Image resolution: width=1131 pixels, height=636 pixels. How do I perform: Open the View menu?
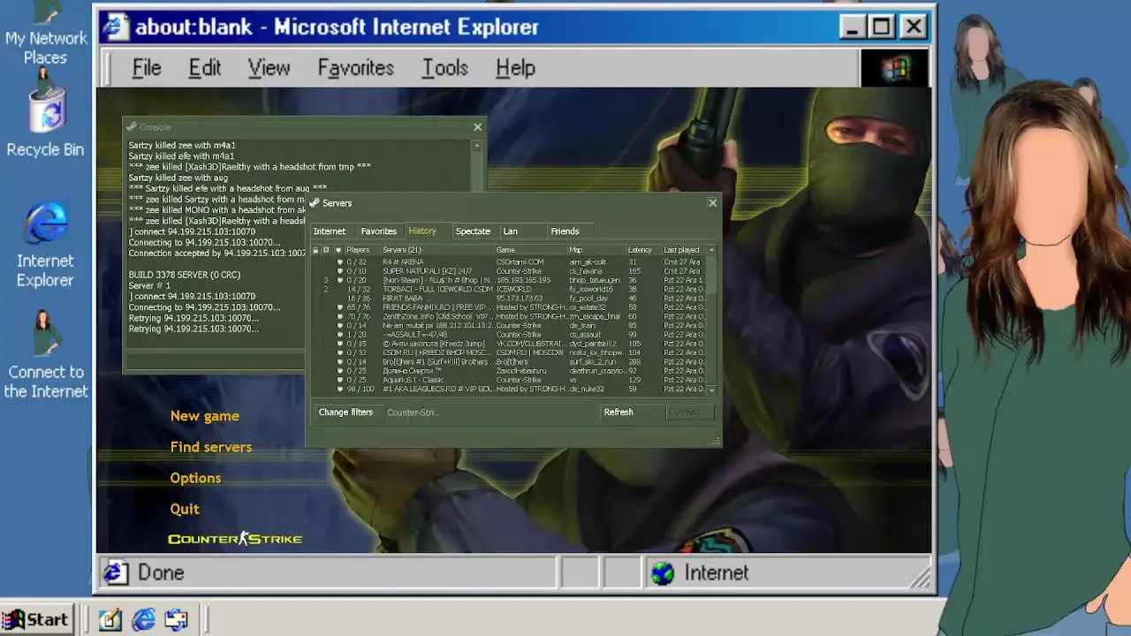[x=269, y=68]
